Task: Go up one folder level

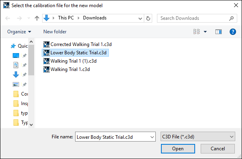Action: [37, 18]
